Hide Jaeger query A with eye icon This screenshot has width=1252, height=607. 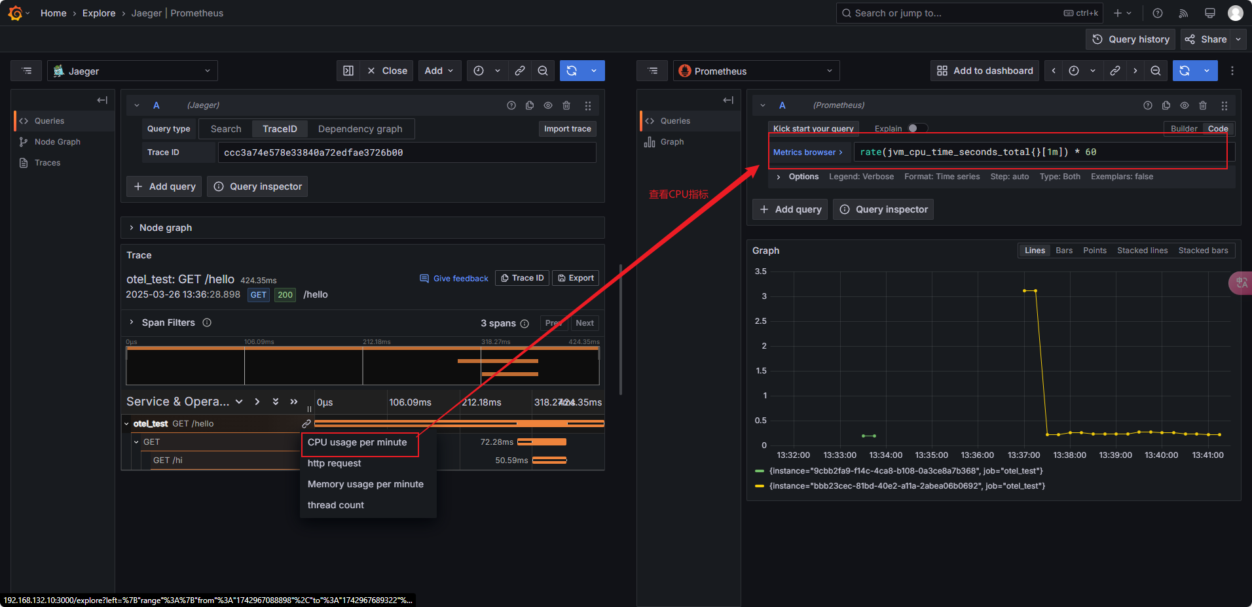tap(548, 105)
